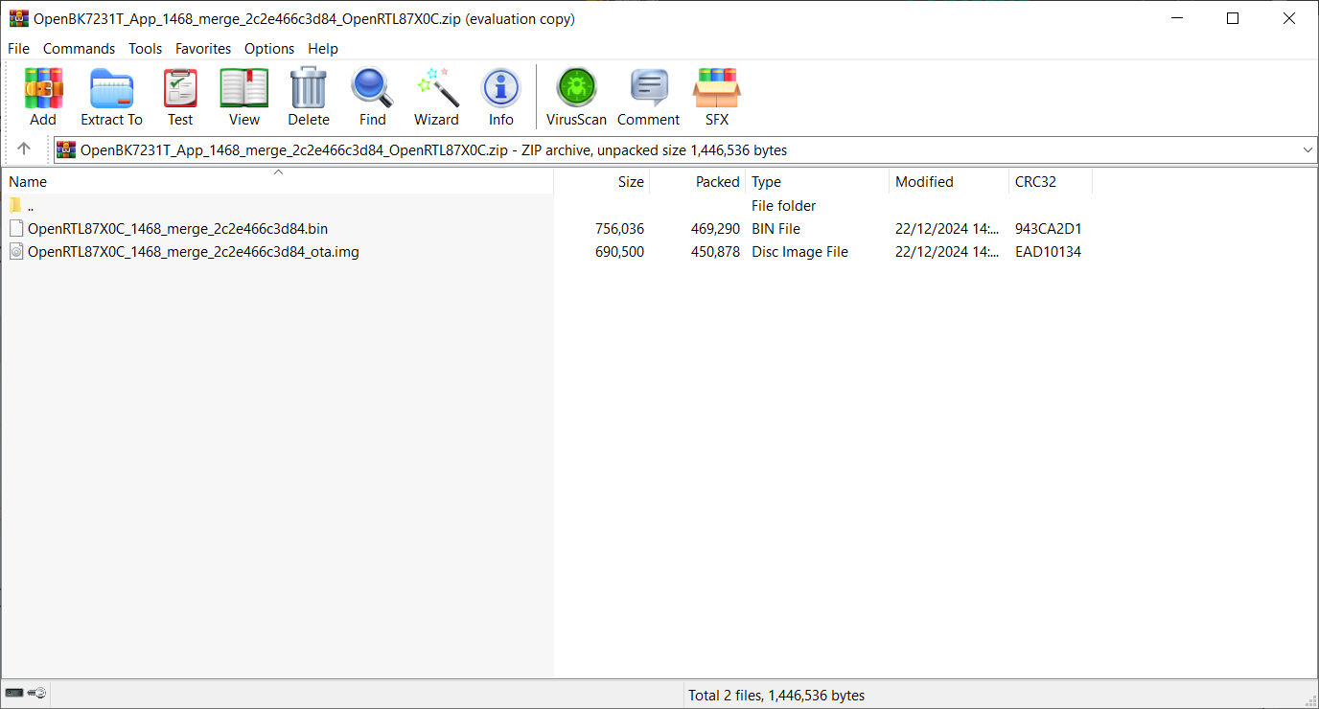
Task: Click the archive icon in address bar
Action: tap(66, 149)
